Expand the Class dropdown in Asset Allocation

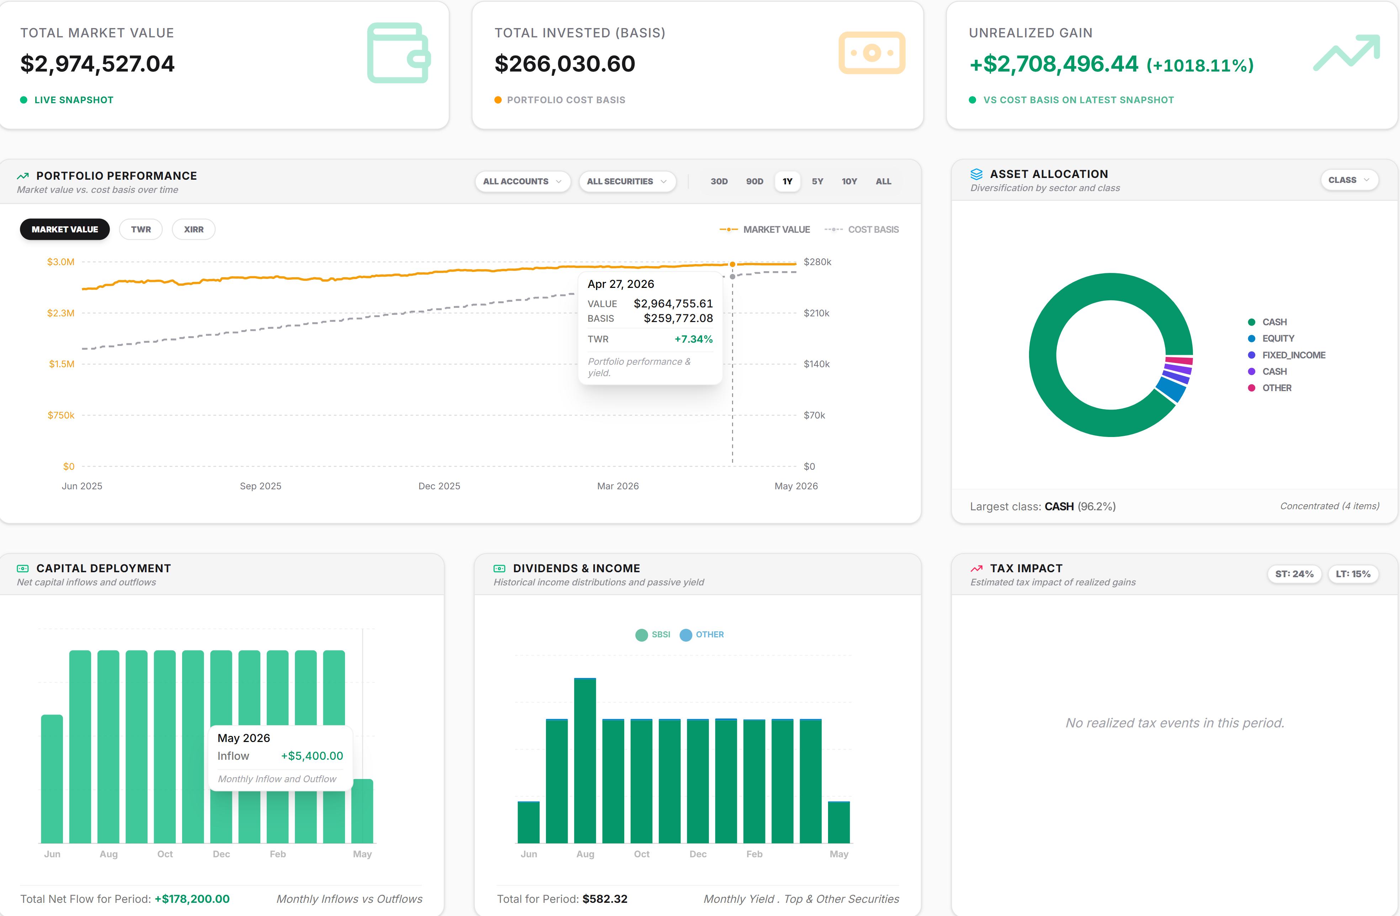(x=1349, y=180)
